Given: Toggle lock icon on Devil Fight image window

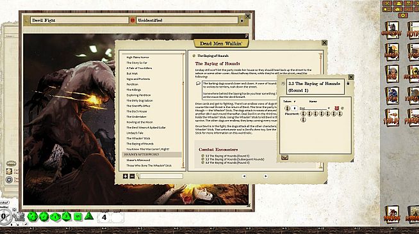Looking at the screenshot, I should (242, 20).
